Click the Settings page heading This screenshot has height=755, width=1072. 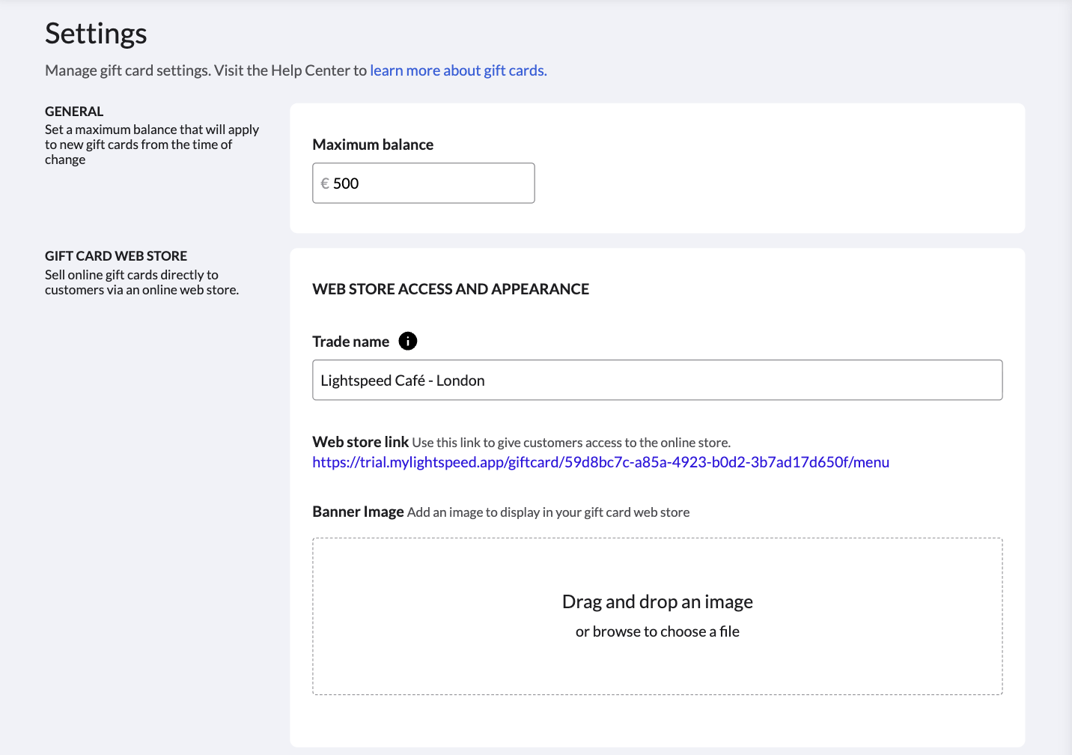pos(95,33)
